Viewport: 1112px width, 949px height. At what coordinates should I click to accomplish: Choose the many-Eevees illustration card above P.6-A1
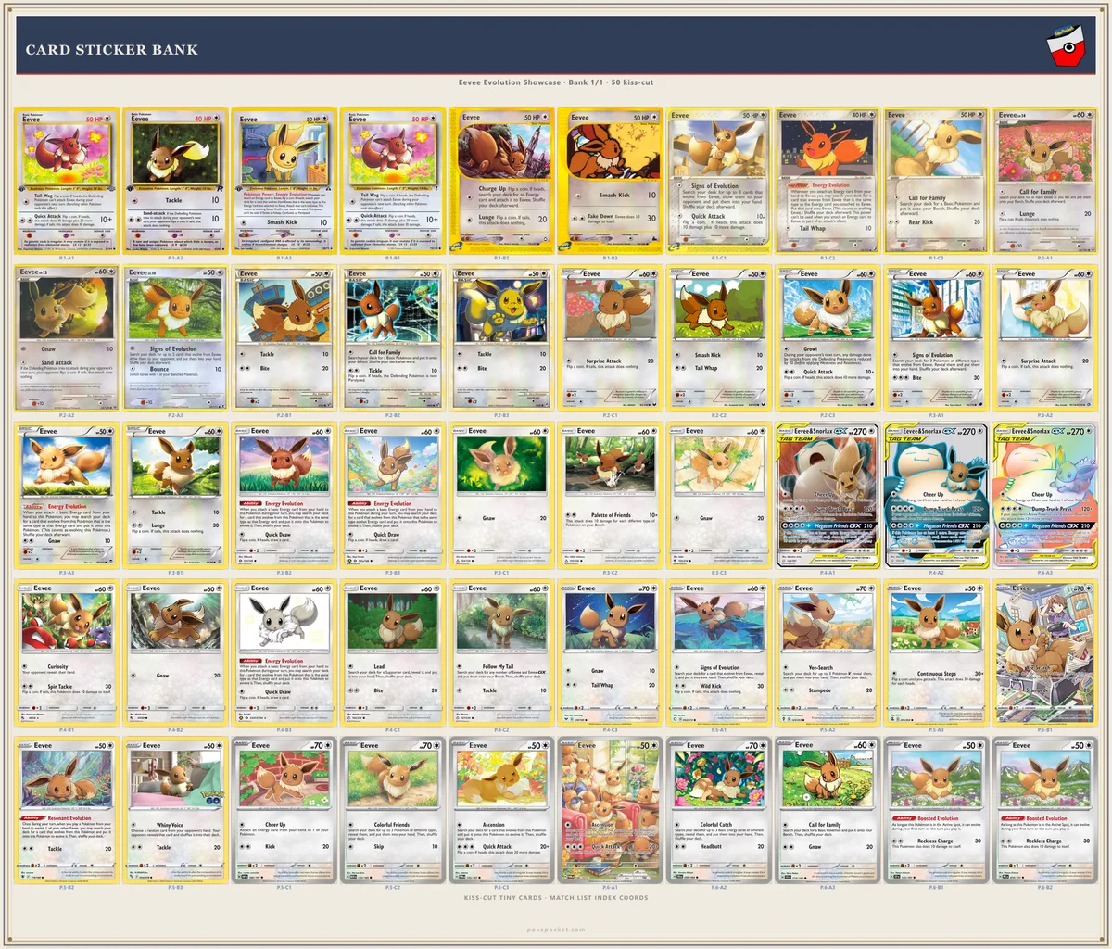[610, 811]
